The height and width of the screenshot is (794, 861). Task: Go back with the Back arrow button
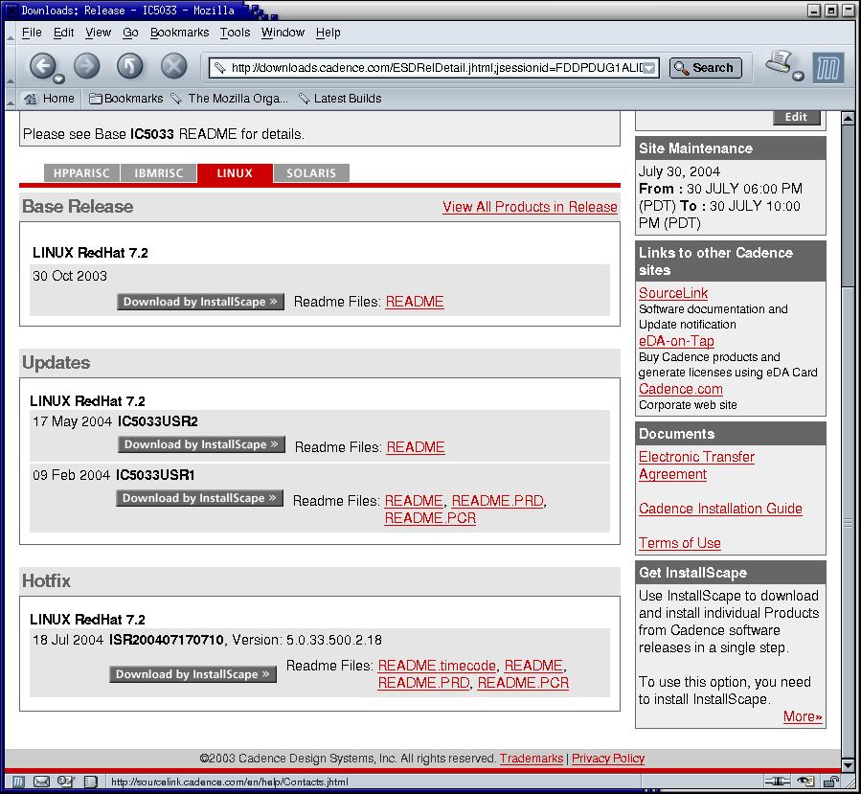click(x=42, y=66)
